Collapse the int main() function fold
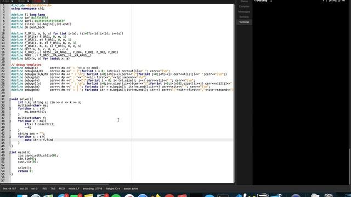The height and width of the screenshot is (197, 351). (10, 152)
